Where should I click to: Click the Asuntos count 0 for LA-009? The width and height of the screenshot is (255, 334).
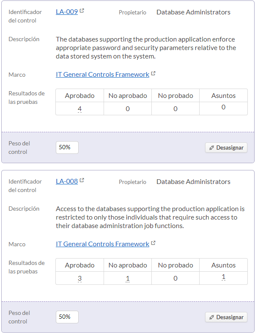point(223,107)
